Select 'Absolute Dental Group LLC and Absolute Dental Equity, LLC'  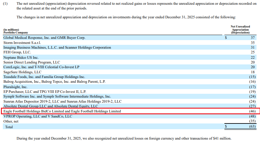tap(51, 106)
